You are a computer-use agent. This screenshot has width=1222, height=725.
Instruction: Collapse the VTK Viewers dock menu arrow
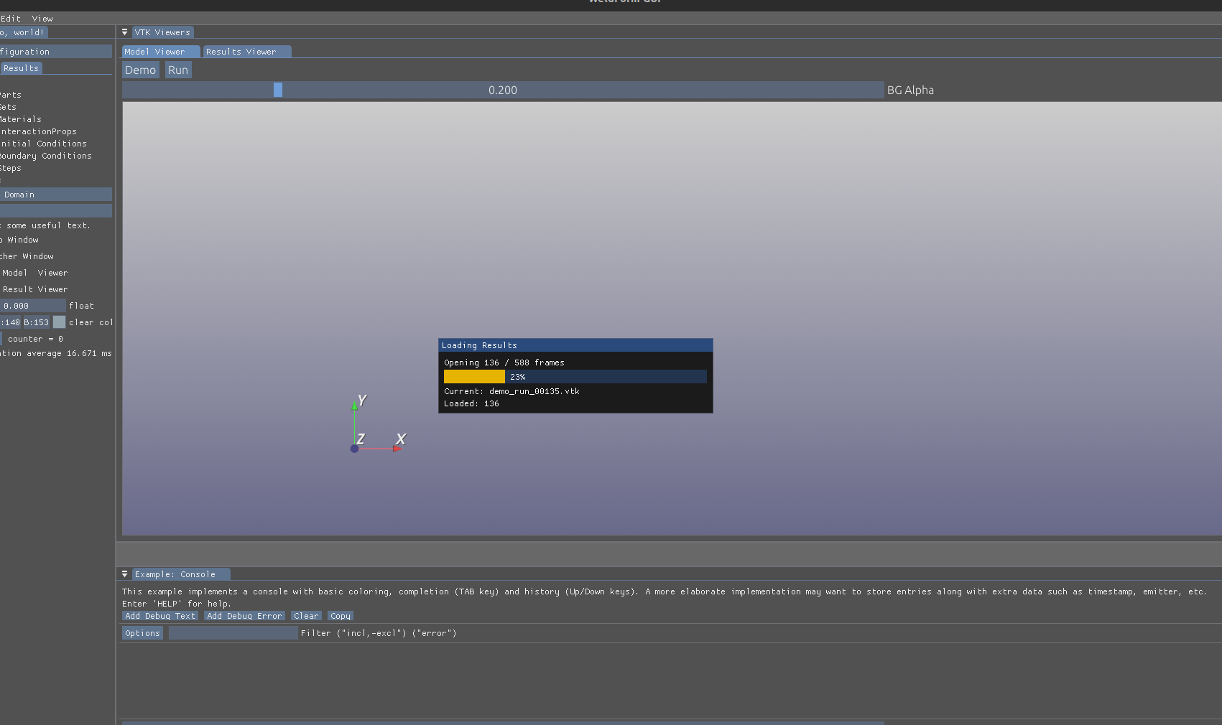124,32
